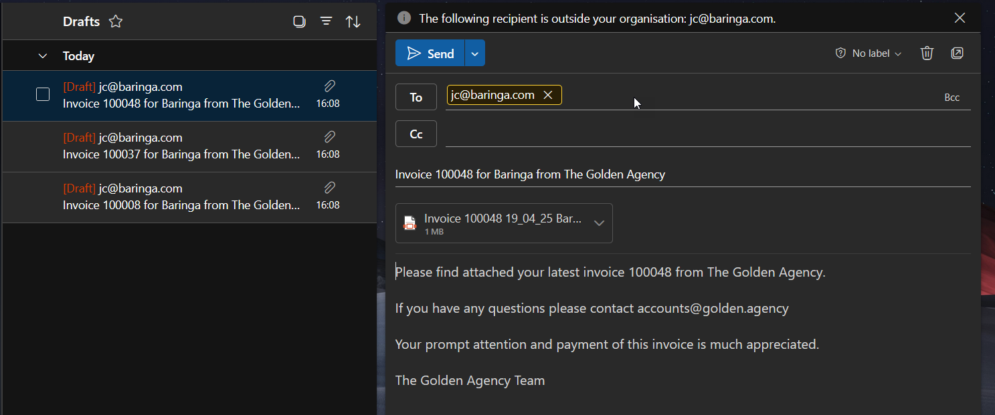Click the select all messages icon

click(x=299, y=21)
